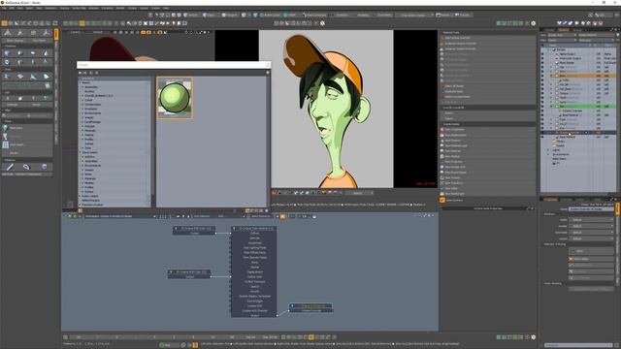Select the Library folder in Shader Tree
The width and height of the screenshot is (621, 349).
pyautogui.click(x=561, y=142)
